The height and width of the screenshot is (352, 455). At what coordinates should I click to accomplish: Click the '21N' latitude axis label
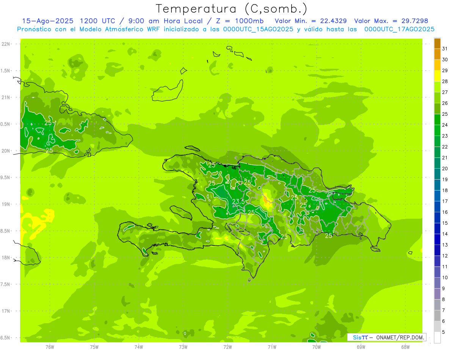(x=6, y=97)
